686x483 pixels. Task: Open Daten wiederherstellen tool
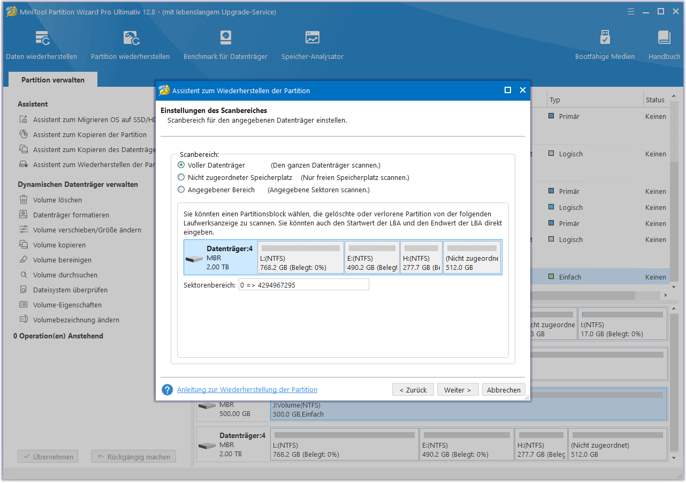point(42,46)
